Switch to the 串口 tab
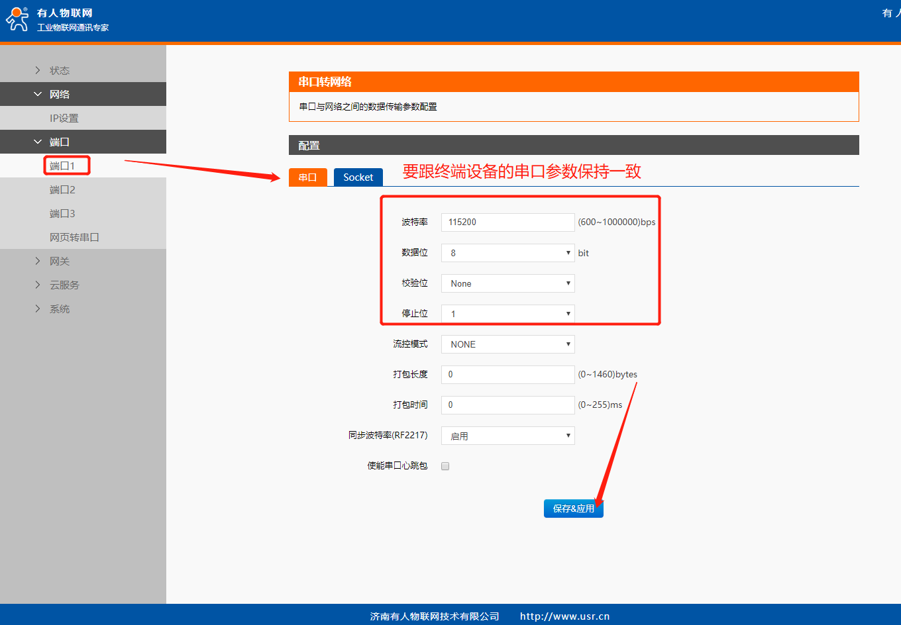The width and height of the screenshot is (901, 625). tap(307, 177)
